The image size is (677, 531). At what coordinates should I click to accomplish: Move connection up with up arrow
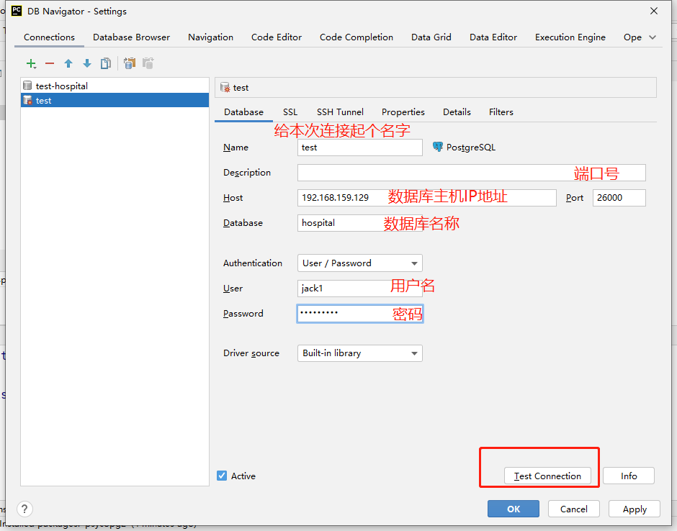tap(68, 64)
